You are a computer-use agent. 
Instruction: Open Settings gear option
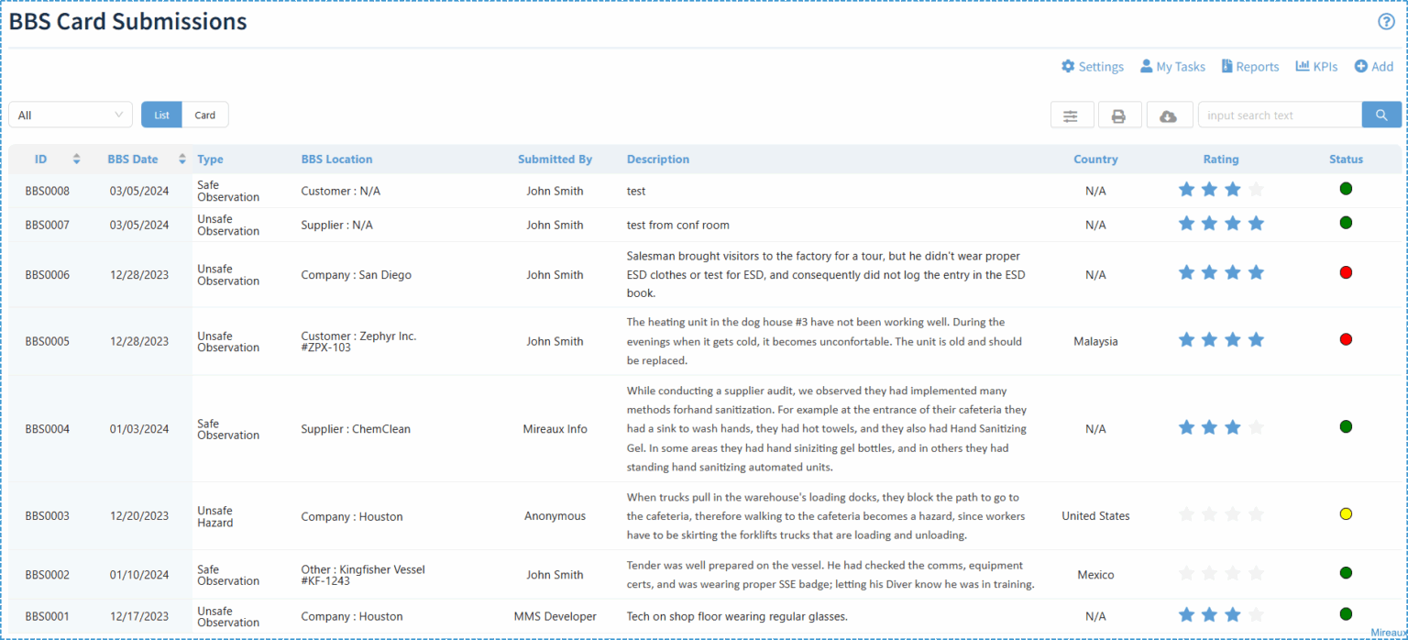click(1092, 67)
